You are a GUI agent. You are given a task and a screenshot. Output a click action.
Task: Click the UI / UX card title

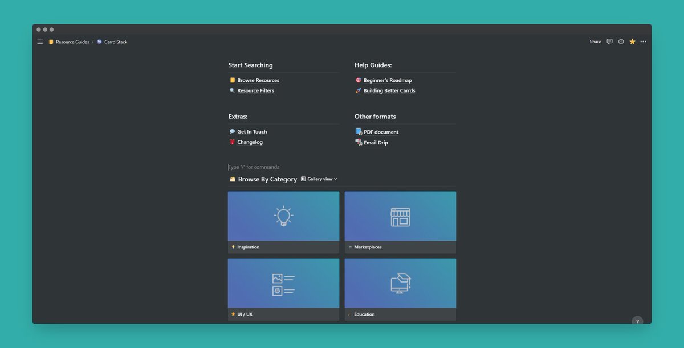245,314
